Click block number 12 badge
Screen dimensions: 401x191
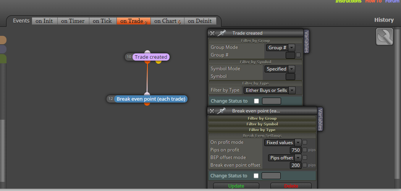pos(111,99)
